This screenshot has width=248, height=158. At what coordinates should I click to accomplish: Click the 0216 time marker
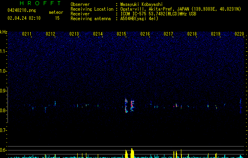click(145, 34)
